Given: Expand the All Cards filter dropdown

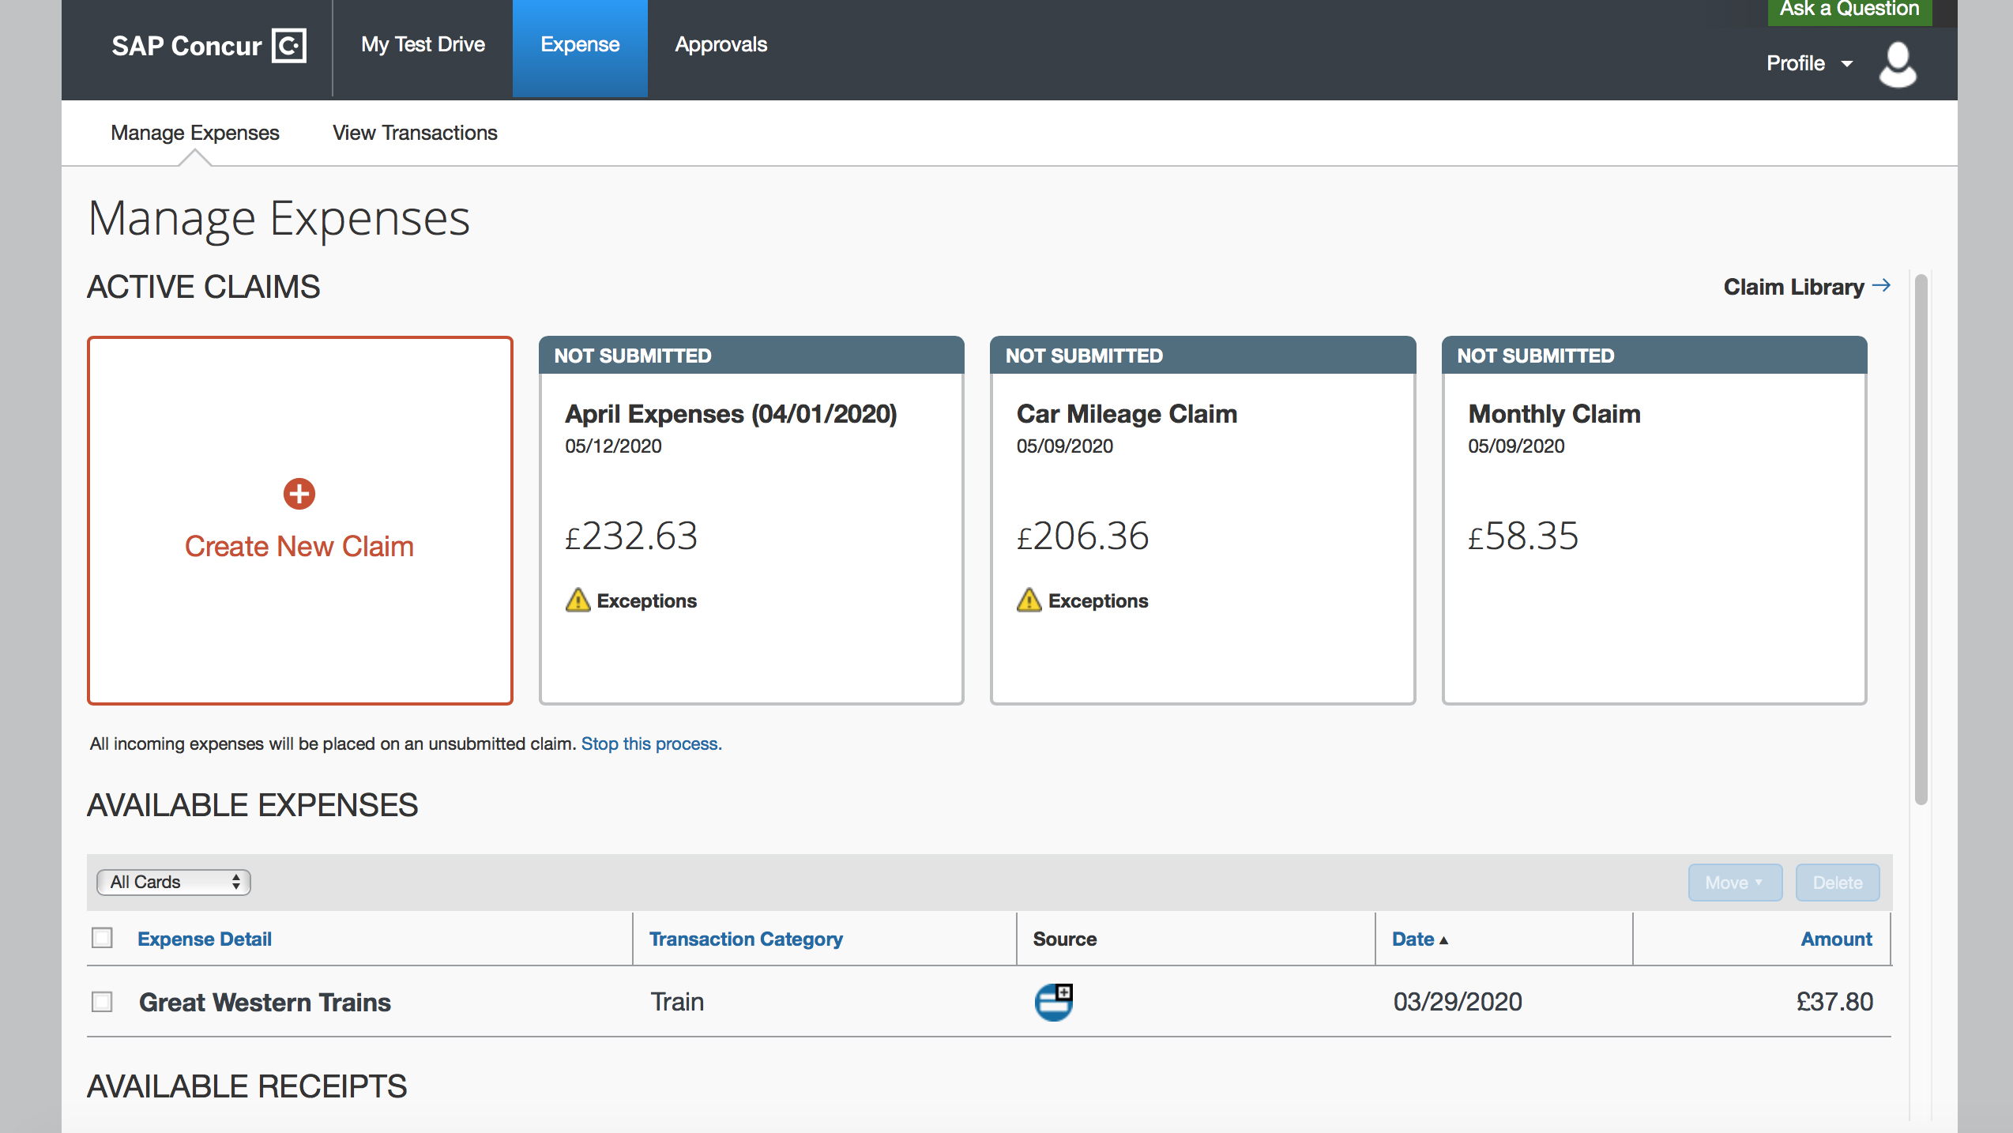Looking at the screenshot, I should pos(173,881).
